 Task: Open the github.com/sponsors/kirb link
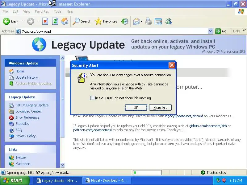coord(208,126)
